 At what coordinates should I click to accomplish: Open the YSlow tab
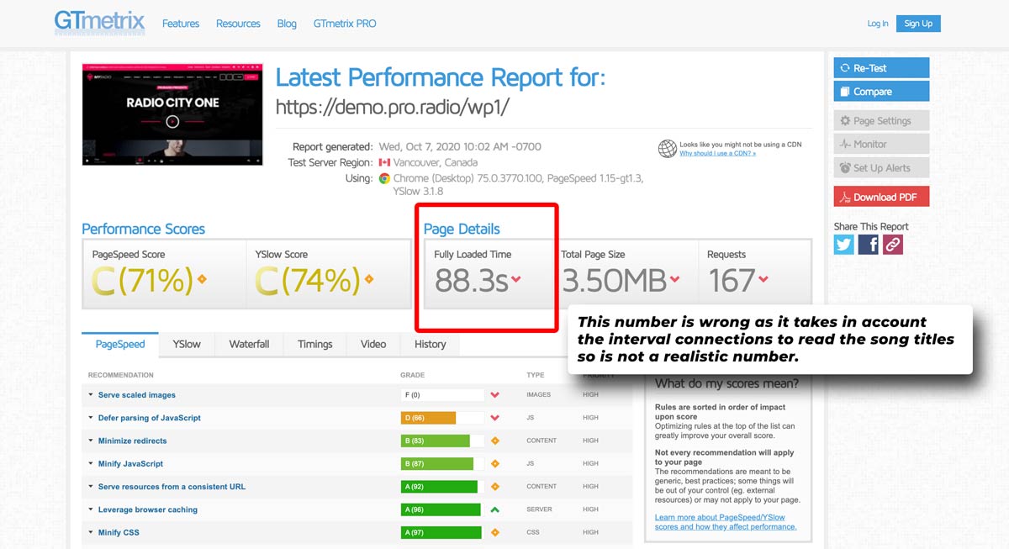[x=187, y=344]
